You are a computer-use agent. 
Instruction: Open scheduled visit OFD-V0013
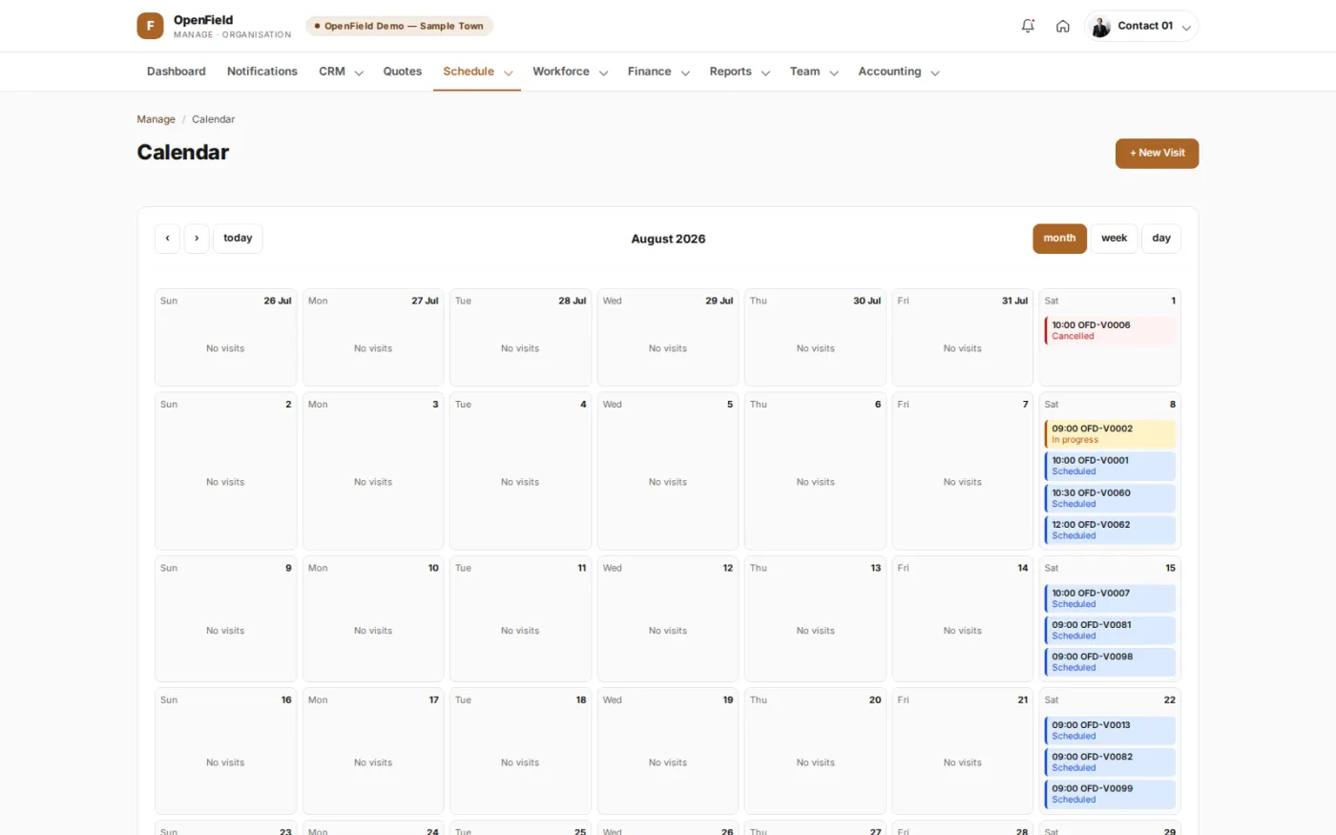click(1110, 730)
